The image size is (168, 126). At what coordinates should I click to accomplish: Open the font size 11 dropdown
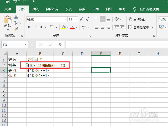(x=76, y=19)
